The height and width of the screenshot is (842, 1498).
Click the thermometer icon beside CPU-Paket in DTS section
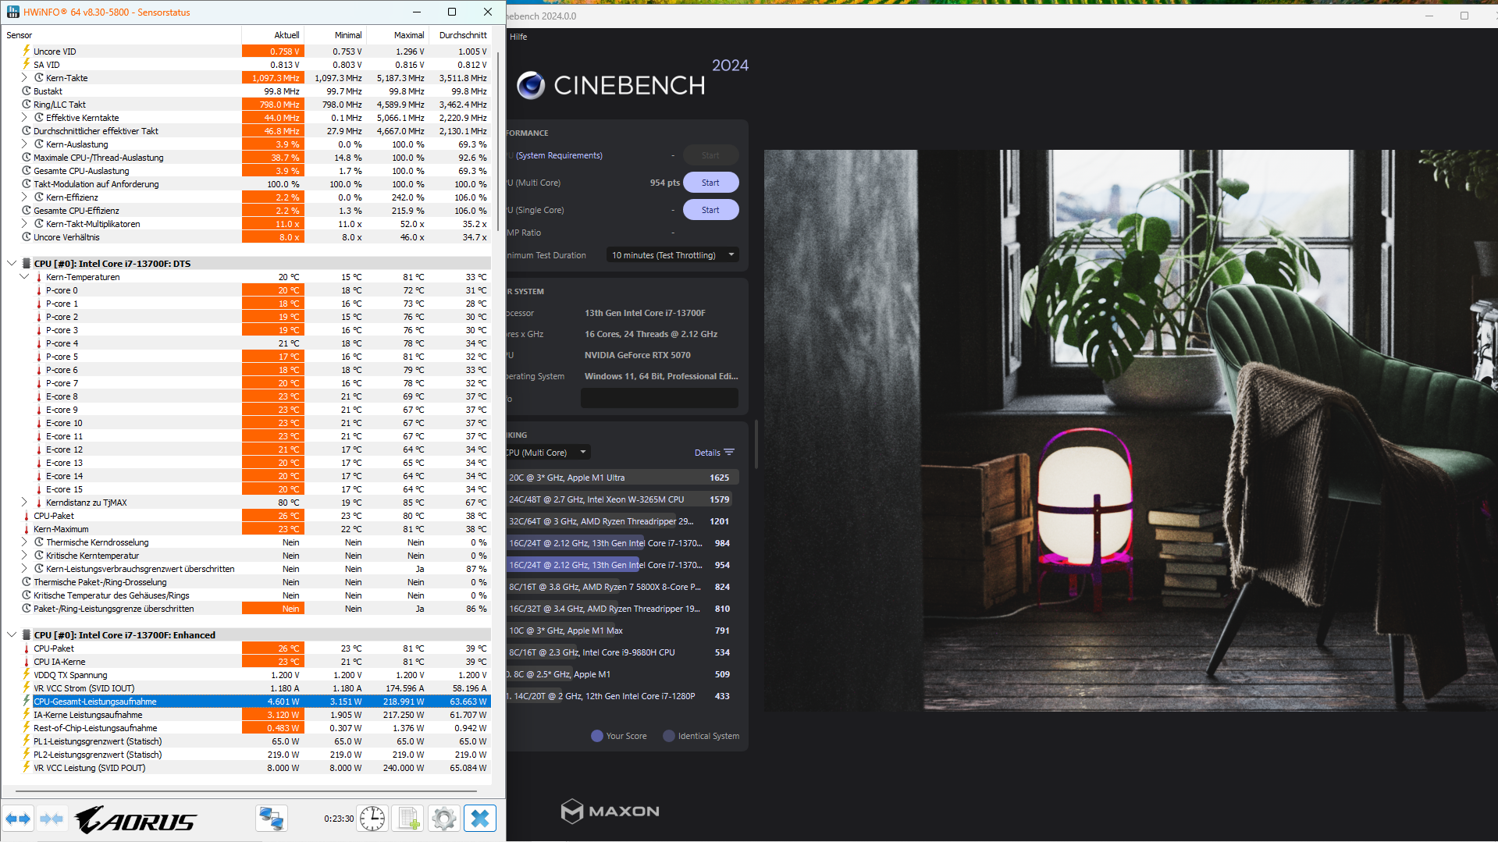[26, 516]
